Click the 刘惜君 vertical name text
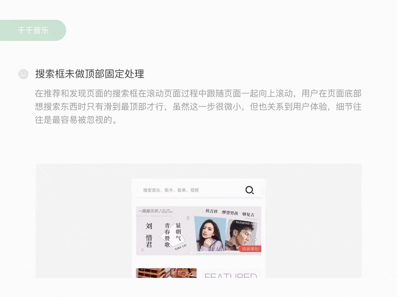Viewport: 397px width, 297px height. [149, 235]
